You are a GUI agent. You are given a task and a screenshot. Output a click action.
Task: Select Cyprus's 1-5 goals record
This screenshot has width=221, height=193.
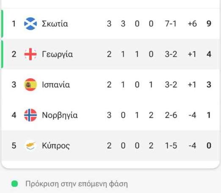tap(171, 146)
